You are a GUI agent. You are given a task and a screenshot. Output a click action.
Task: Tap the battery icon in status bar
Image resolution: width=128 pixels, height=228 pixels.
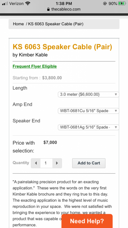[x=122, y=4]
